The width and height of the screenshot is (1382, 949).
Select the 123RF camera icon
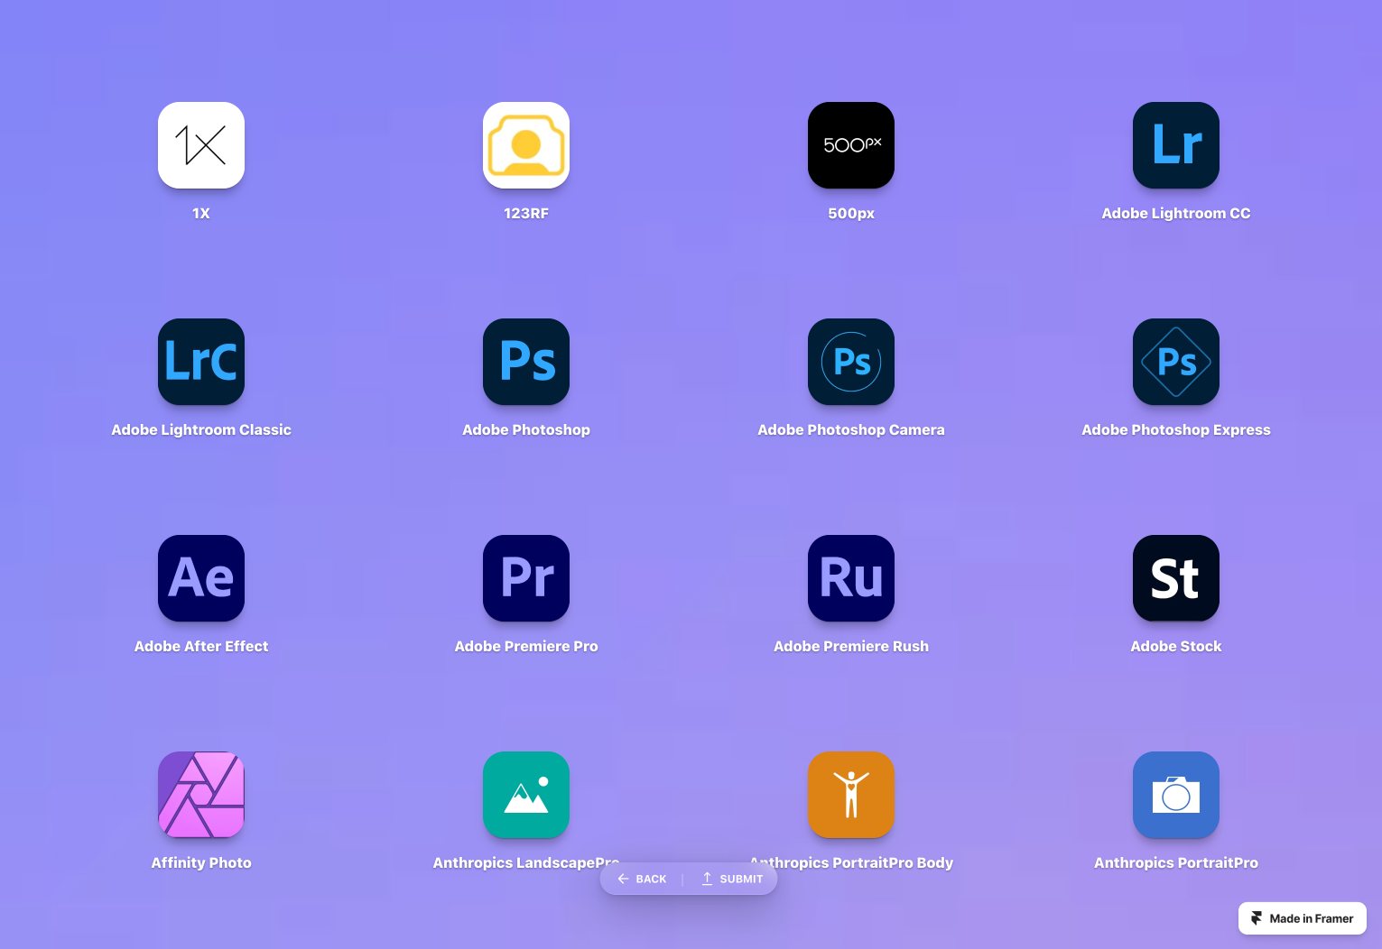coord(526,145)
